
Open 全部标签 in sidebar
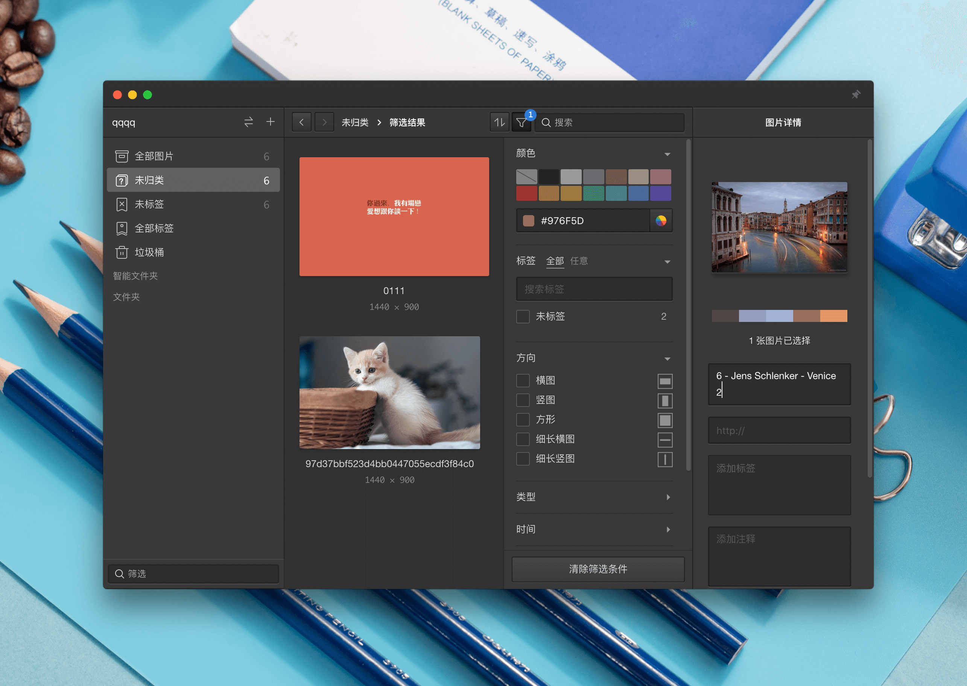pos(193,229)
